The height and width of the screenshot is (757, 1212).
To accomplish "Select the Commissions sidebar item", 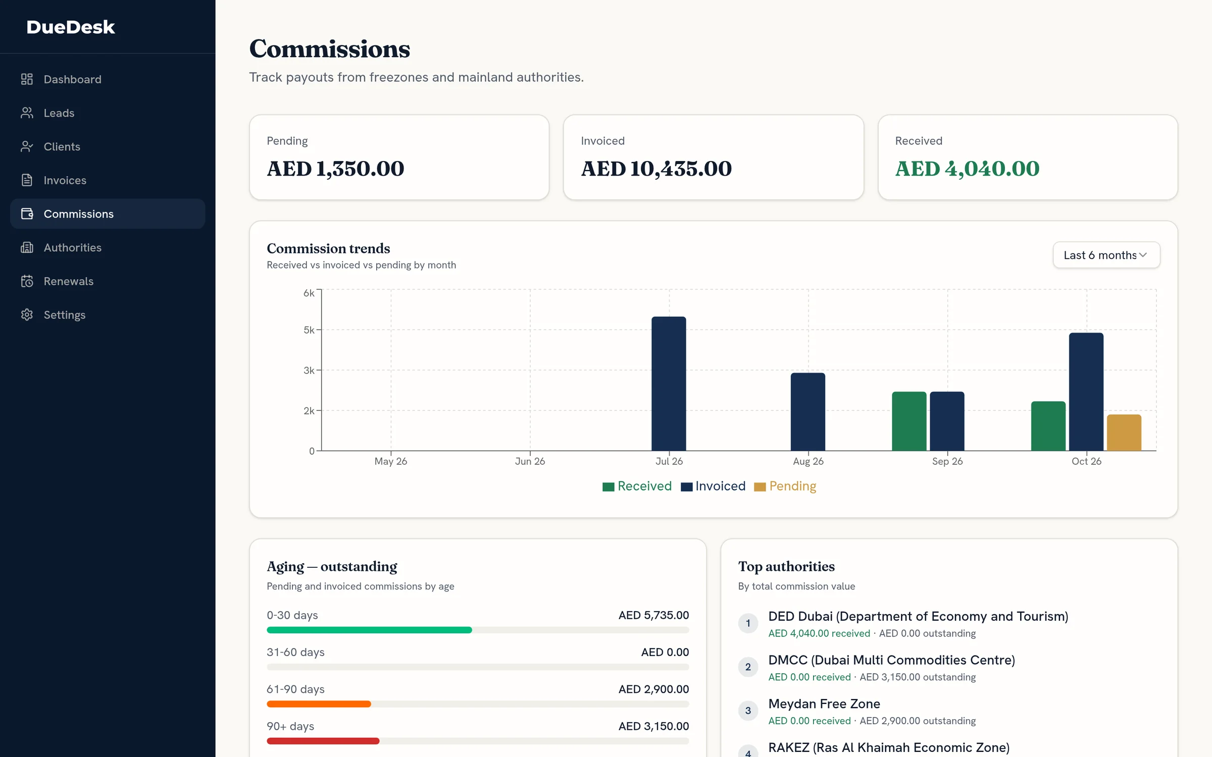I will pos(108,214).
